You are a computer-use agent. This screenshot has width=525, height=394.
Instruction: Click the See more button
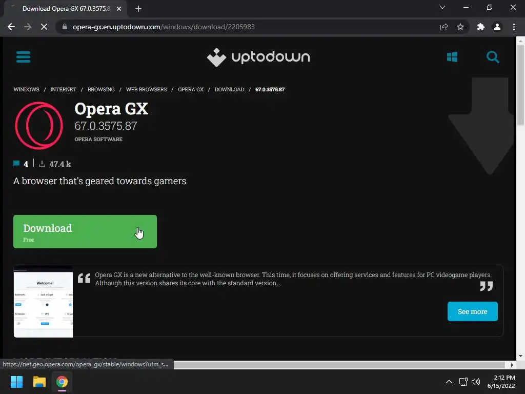click(472, 311)
